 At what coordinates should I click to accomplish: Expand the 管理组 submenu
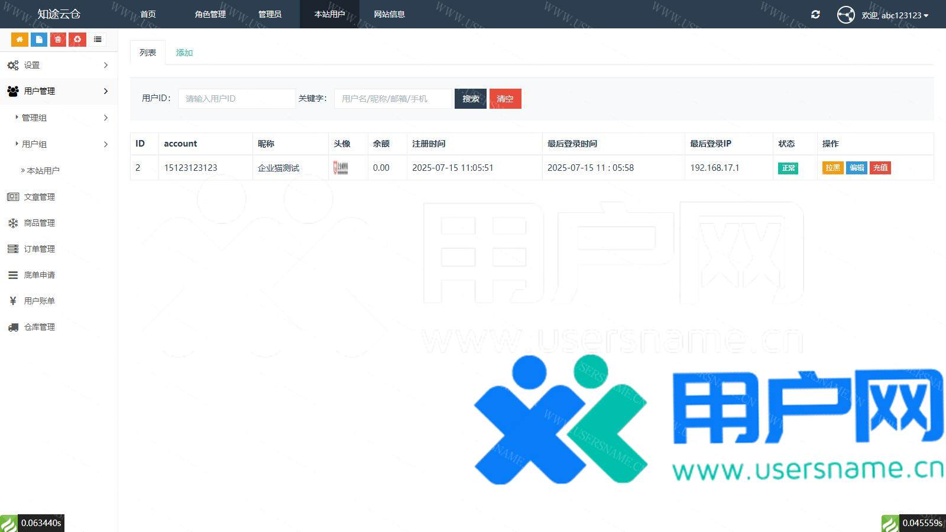(59, 118)
